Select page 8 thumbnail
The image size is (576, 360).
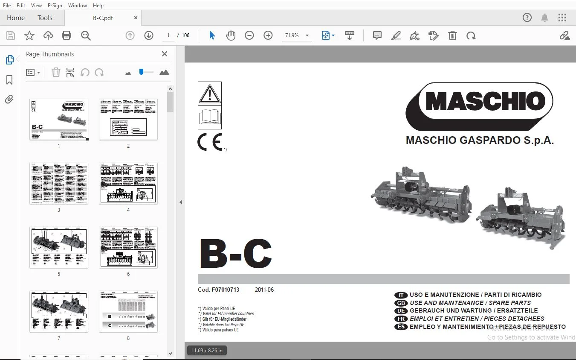tap(128, 311)
